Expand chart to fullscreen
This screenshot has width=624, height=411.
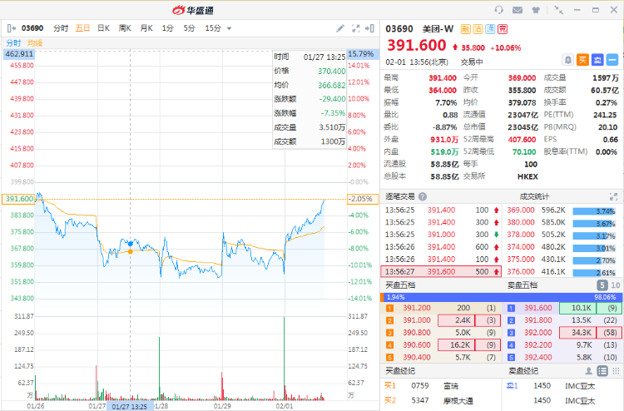click(356, 28)
